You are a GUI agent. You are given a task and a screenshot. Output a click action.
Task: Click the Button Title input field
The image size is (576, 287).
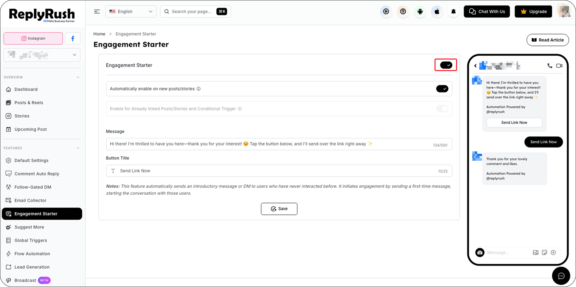click(x=279, y=171)
